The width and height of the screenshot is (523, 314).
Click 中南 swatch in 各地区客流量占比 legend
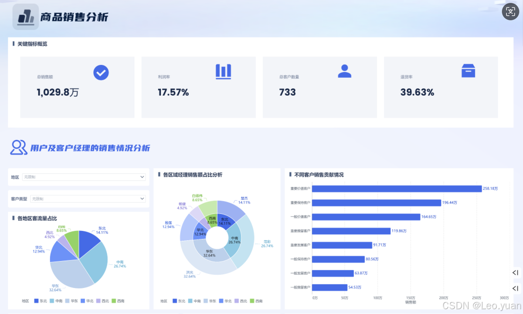click(x=52, y=301)
